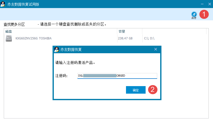213x120 pixels.
Task: Click the 238.47 GB capacity cell
Action: click(x=125, y=38)
